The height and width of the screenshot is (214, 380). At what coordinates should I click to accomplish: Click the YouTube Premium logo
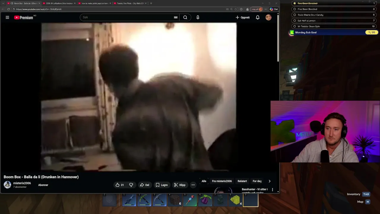(x=23, y=18)
